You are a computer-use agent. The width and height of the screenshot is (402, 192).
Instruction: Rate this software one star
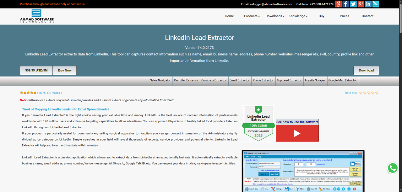tap(361, 93)
